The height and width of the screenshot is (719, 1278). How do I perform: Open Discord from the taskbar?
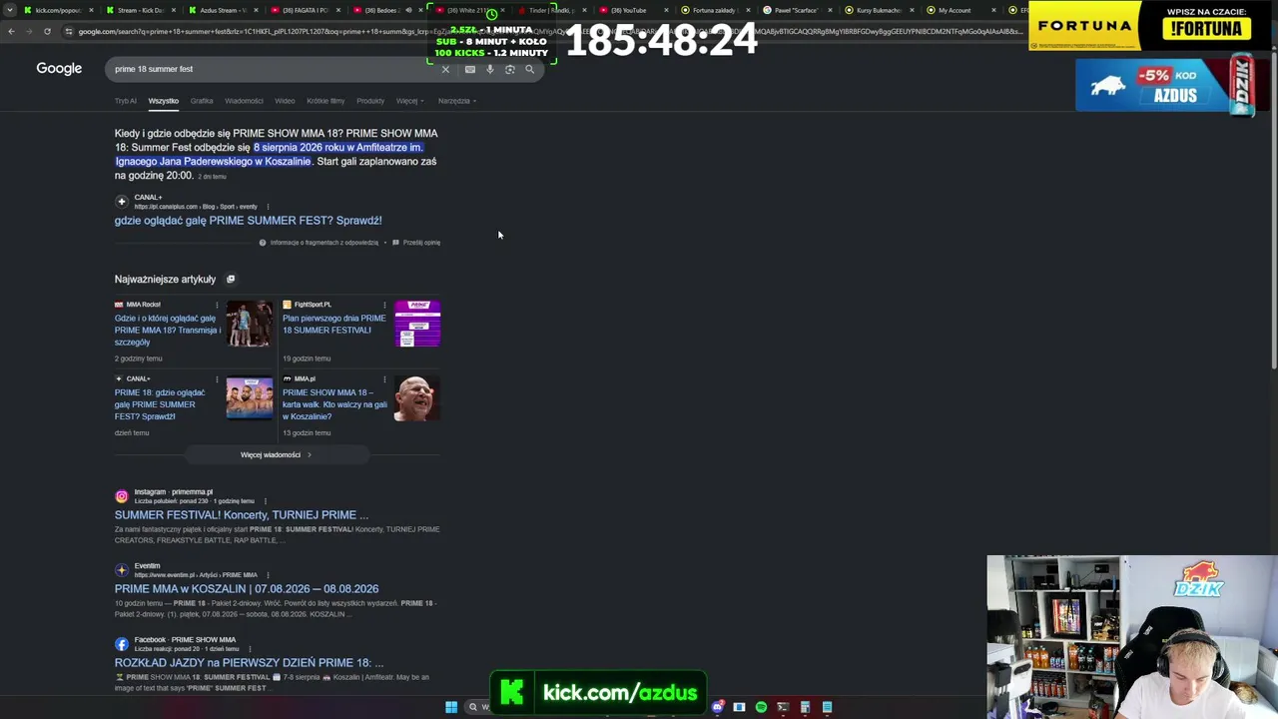(717, 707)
